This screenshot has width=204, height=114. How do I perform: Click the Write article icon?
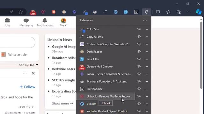coord(4,54)
